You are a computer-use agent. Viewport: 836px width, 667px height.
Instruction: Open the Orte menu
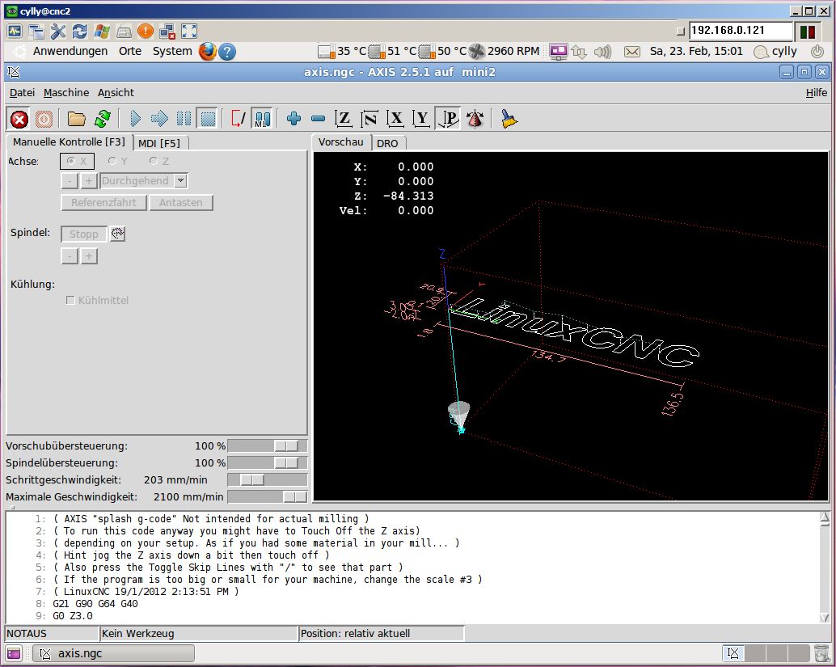[130, 51]
